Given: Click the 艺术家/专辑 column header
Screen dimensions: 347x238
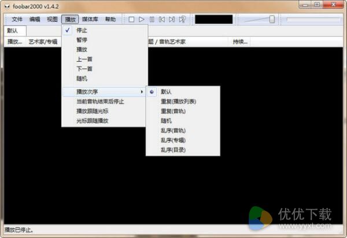Looking at the screenshot, I should pos(43,42).
